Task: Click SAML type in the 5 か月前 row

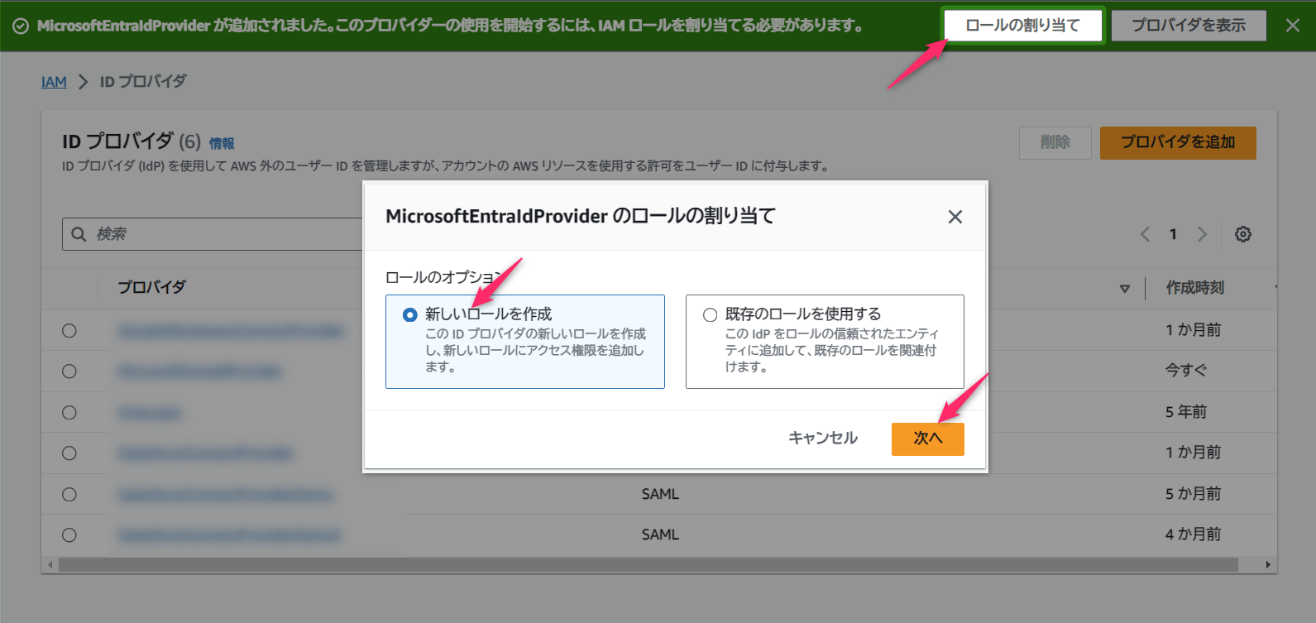Action: coord(660,494)
